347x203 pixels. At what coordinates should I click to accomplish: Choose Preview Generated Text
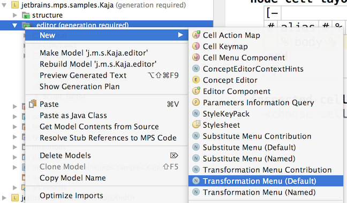click(x=107, y=75)
